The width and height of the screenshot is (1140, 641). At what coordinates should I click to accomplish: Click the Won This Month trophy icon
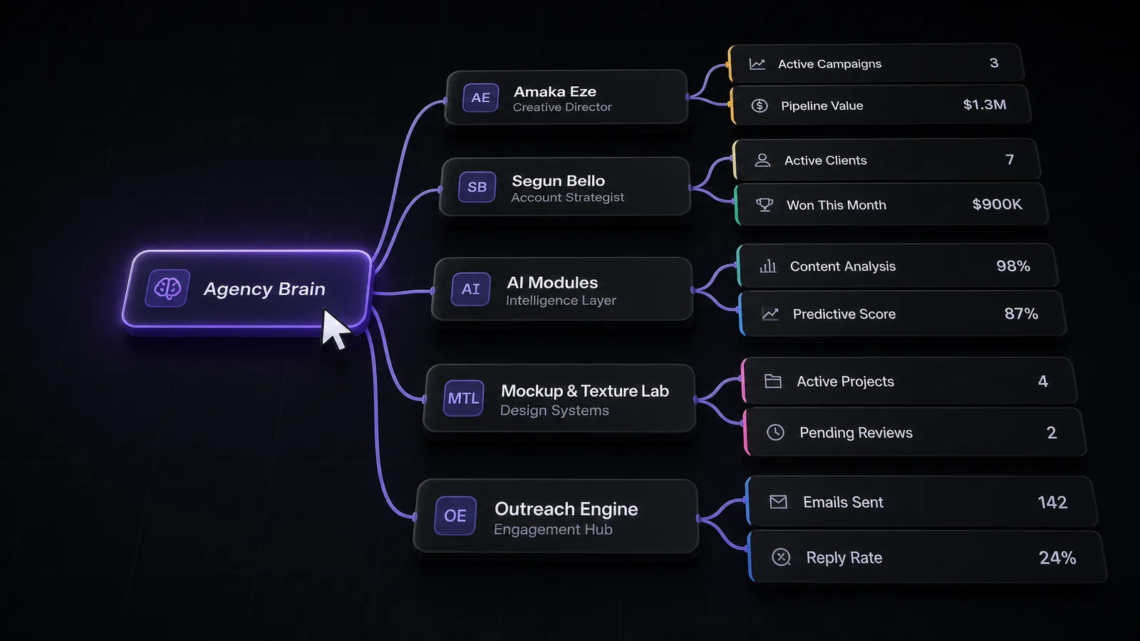click(x=765, y=205)
